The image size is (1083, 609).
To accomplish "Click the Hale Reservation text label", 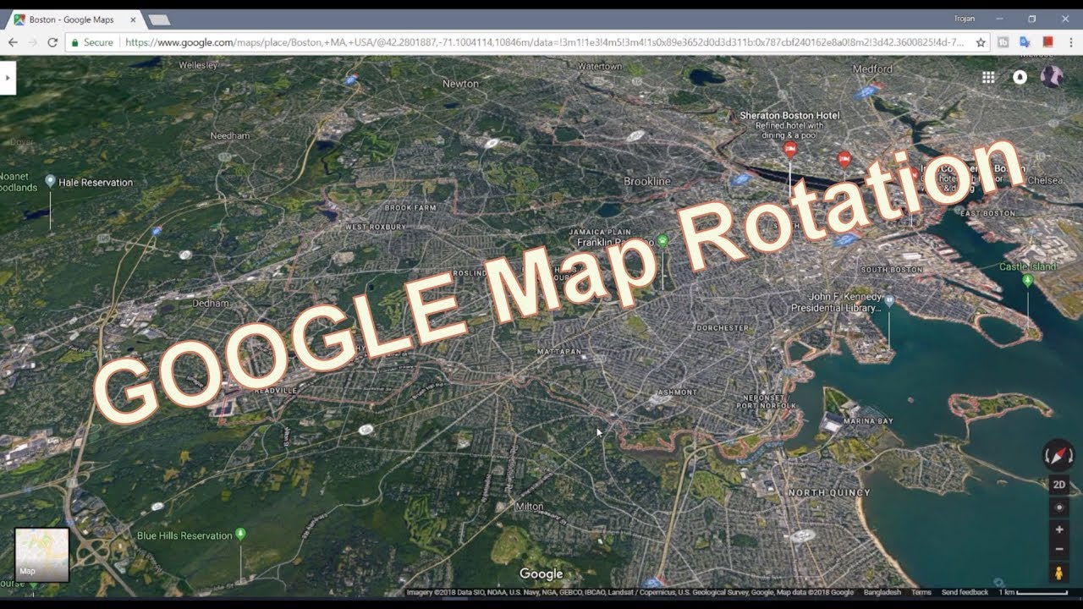I will click(96, 182).
